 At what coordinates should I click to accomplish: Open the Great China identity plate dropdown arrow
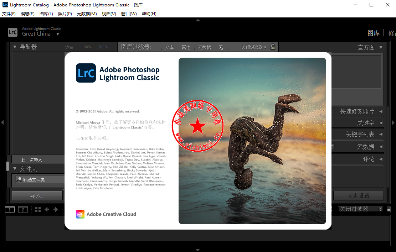click(x=58, y=34)
